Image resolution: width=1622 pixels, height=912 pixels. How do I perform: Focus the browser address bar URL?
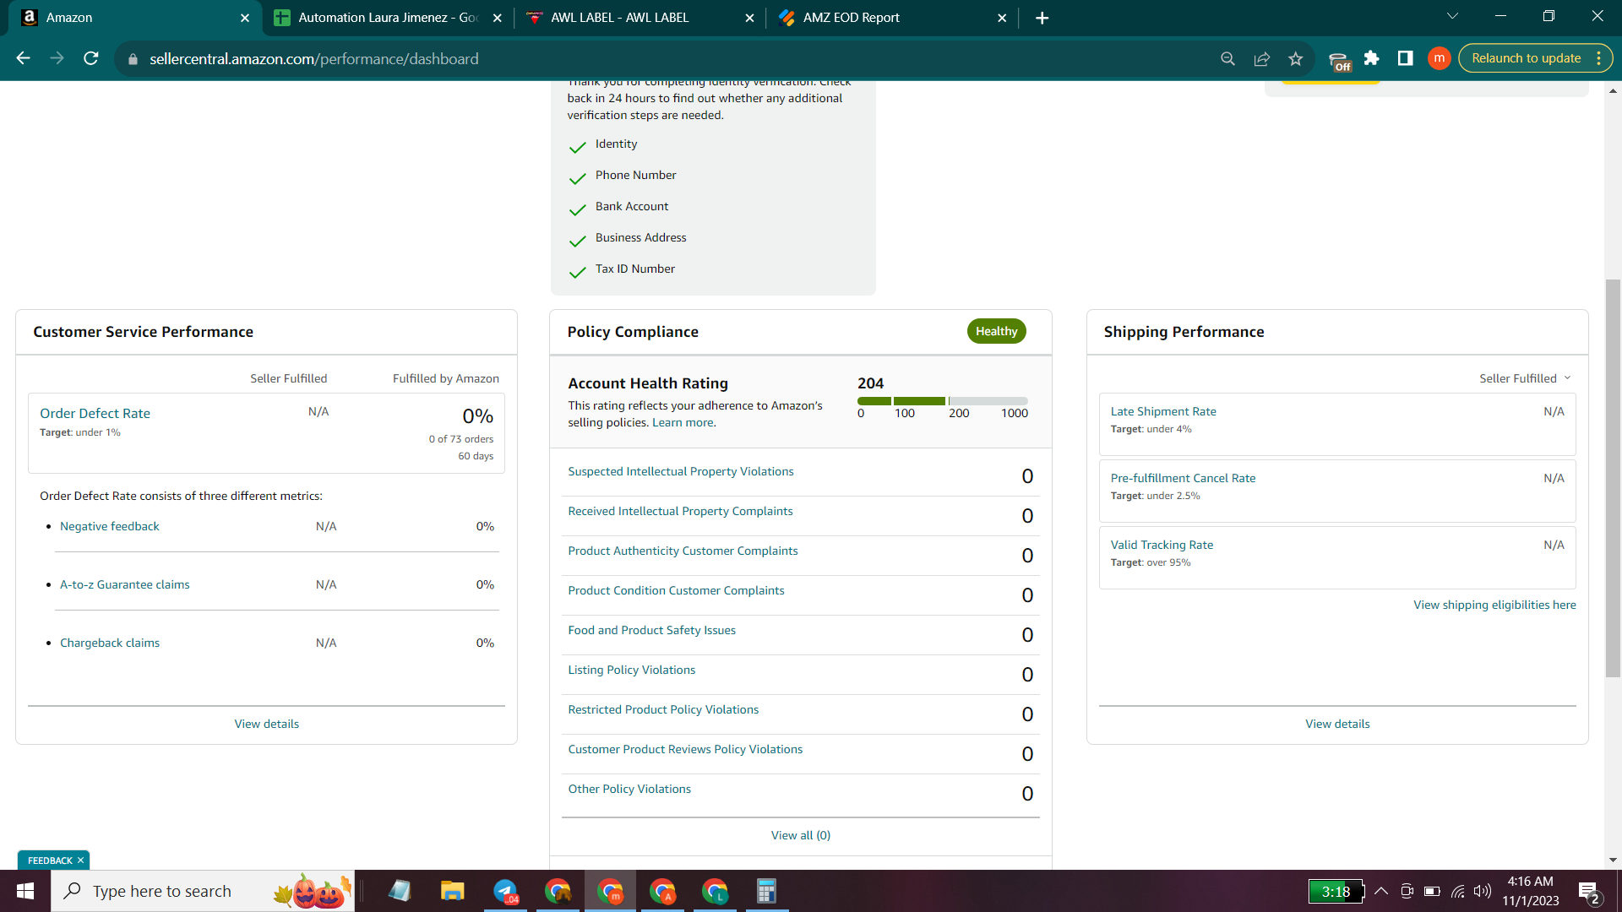tap(314, 59)
